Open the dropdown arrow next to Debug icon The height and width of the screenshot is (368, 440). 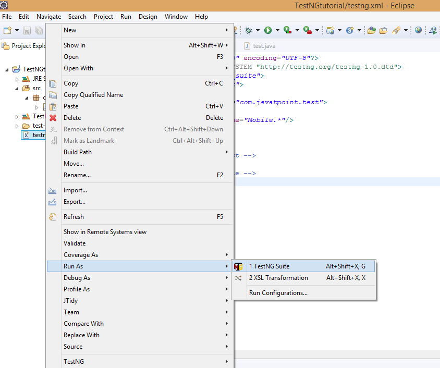258,30
